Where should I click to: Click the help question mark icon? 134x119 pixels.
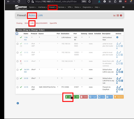coord(121,16)
